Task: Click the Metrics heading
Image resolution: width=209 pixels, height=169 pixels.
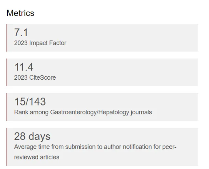Action: pos(20,13)
